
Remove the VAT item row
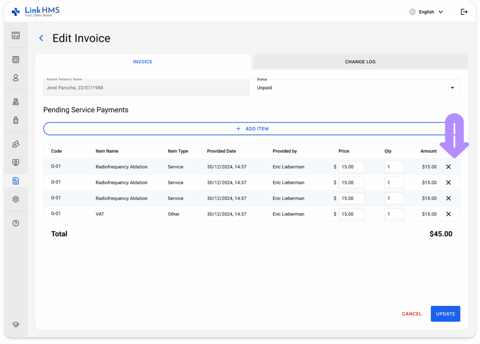pyautogui.click(x=449, y=214)
